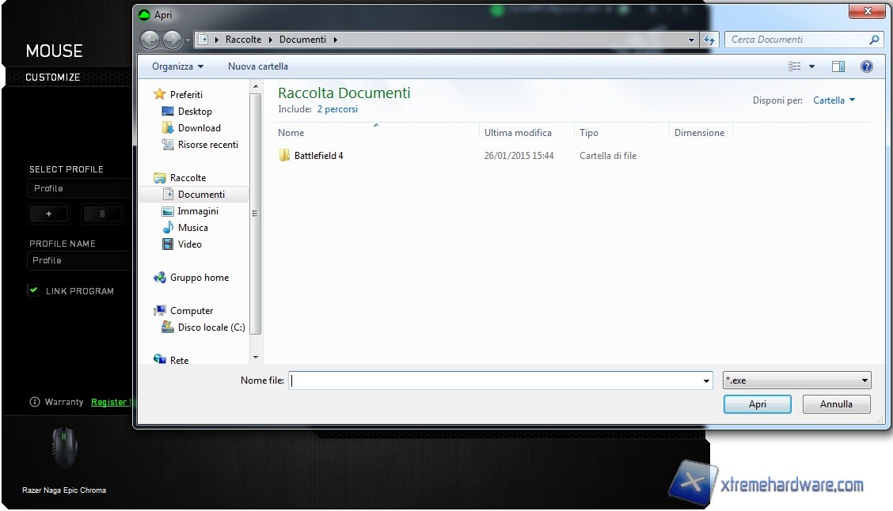The height and width of the screenshot is (511, 893).
Task: Click the Apri button
Action: tap(757, 404)
